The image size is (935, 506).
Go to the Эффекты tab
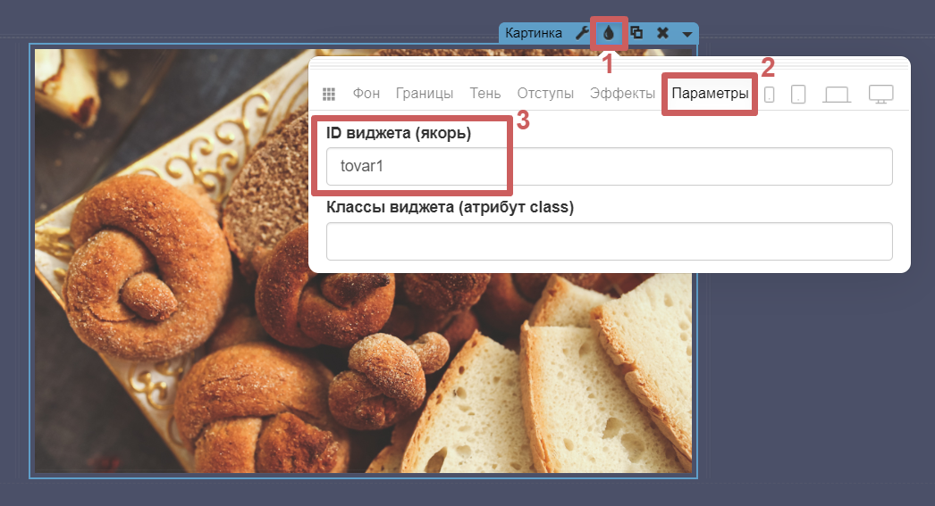click(622, 94)
